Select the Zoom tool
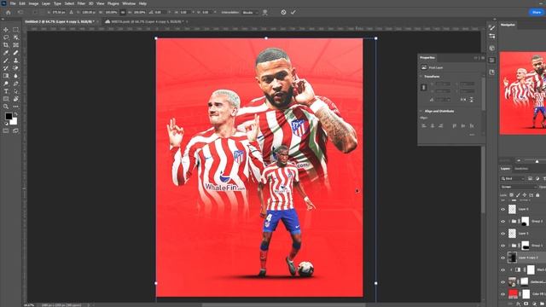Image resolution: width=546 pixels, height=307 pixels. click(x=6, y=107)
